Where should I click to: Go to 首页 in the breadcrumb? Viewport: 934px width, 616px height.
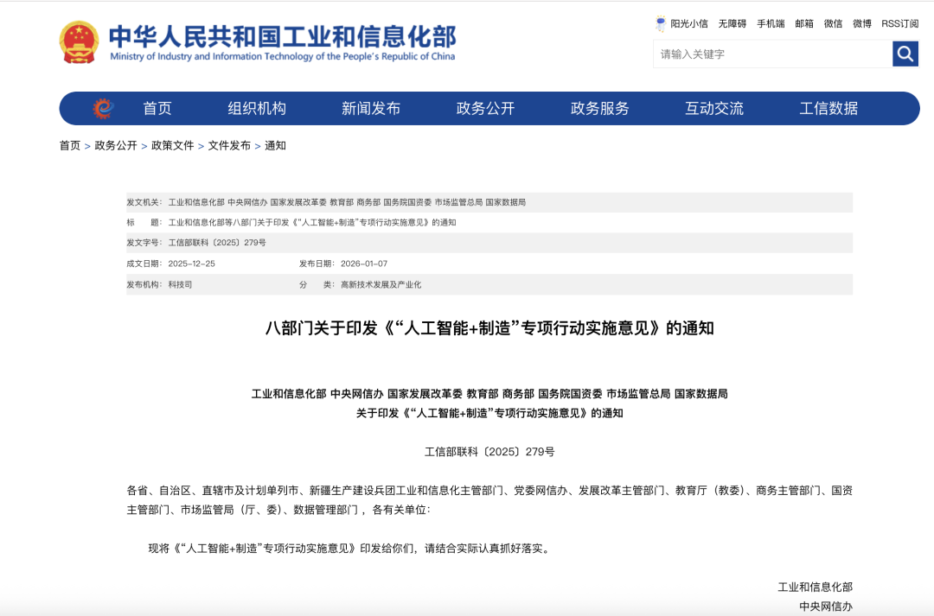[70, 146]
